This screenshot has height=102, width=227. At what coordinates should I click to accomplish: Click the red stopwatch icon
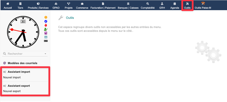coord(46,25)
